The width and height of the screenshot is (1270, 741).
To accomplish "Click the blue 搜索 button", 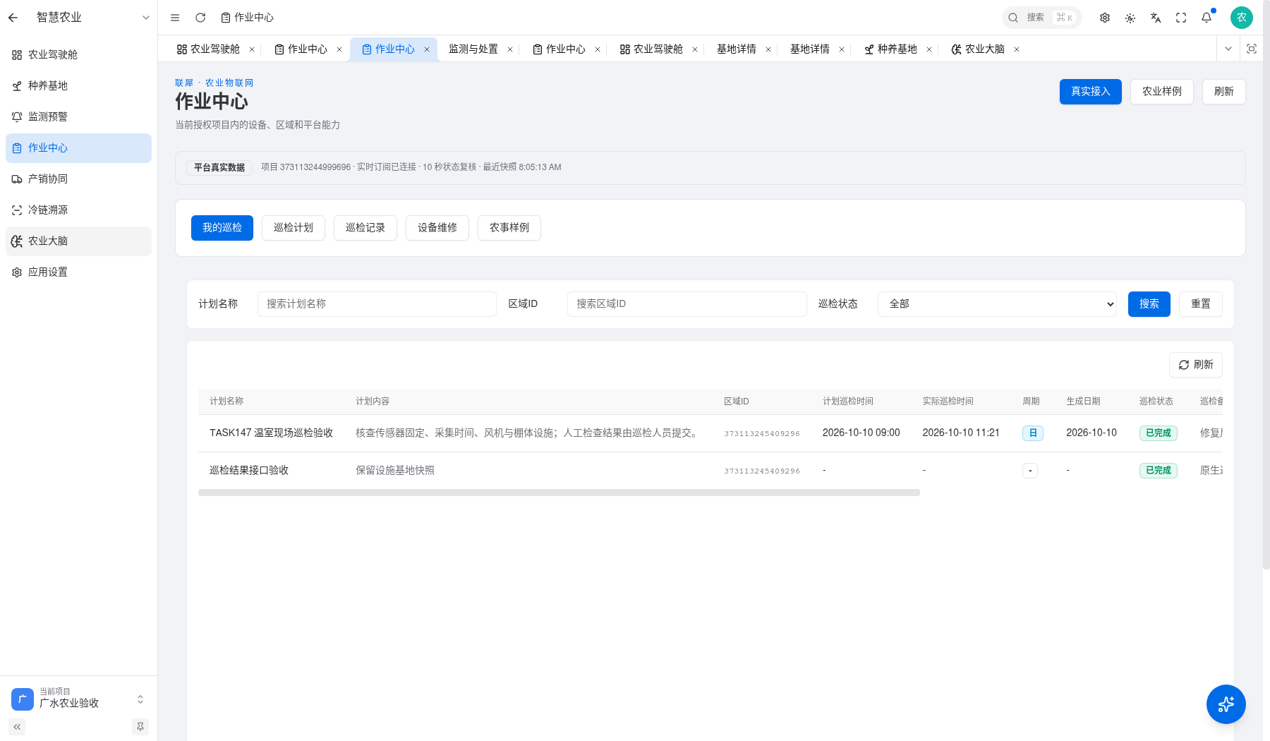I will pos(1149,304).
